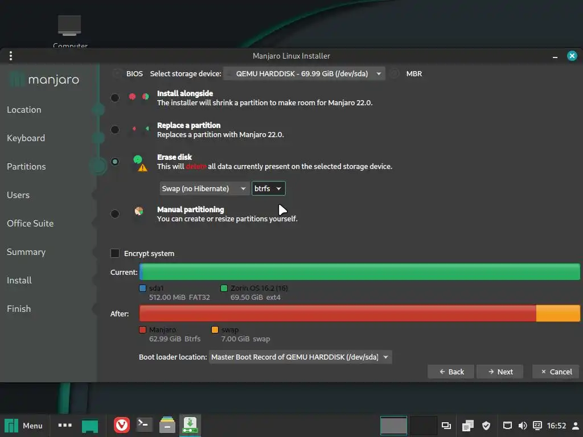This screenshot has height=437, width=583.
Task: Select the Manual partitioning radio button
Action: tap(115, 214)
